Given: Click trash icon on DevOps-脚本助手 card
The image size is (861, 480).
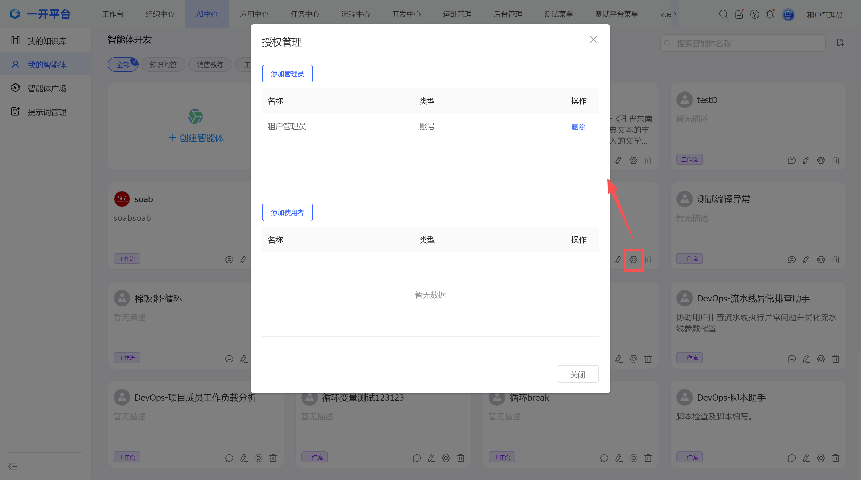Looking at the screenshot, I should pyautogui.click(x=836, y=458).
